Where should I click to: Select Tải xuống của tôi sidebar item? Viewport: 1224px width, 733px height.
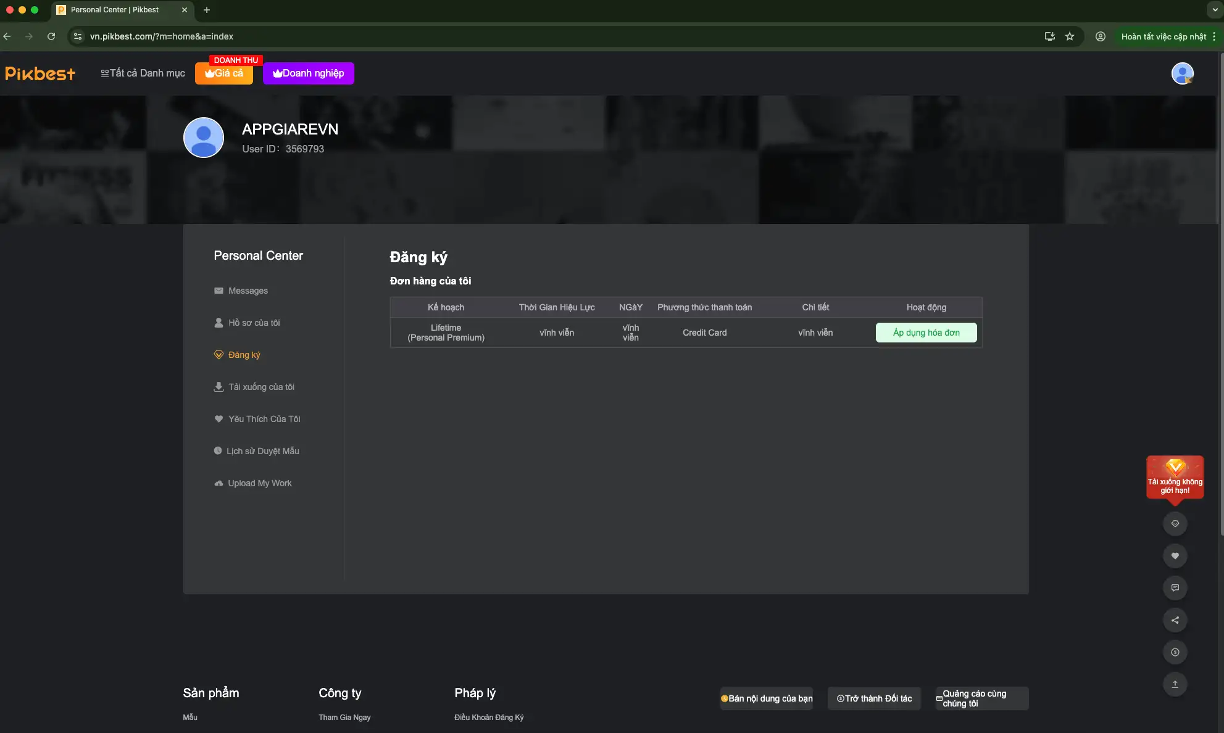coord(261,387)
